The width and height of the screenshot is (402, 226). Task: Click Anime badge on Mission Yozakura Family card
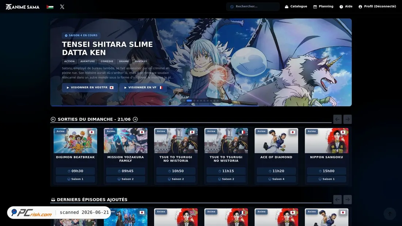[x=111, y=131]
